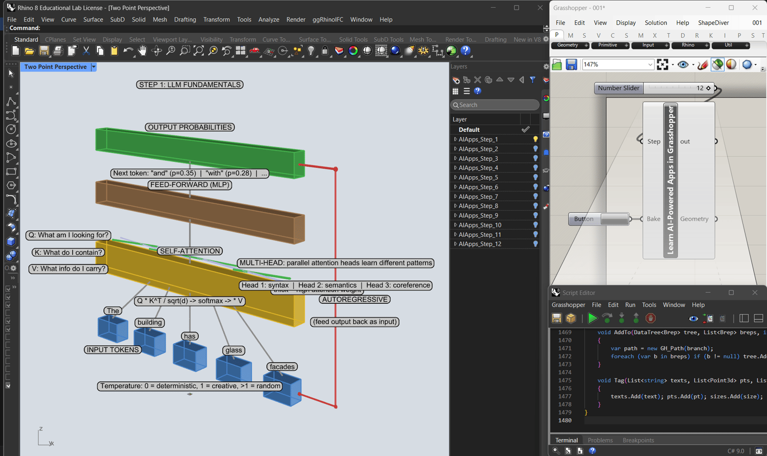Viewport: 767px width, 456px height.
Task: Click the Undo arrow icon
Action: pyautogui.click(x=128, y=51)
